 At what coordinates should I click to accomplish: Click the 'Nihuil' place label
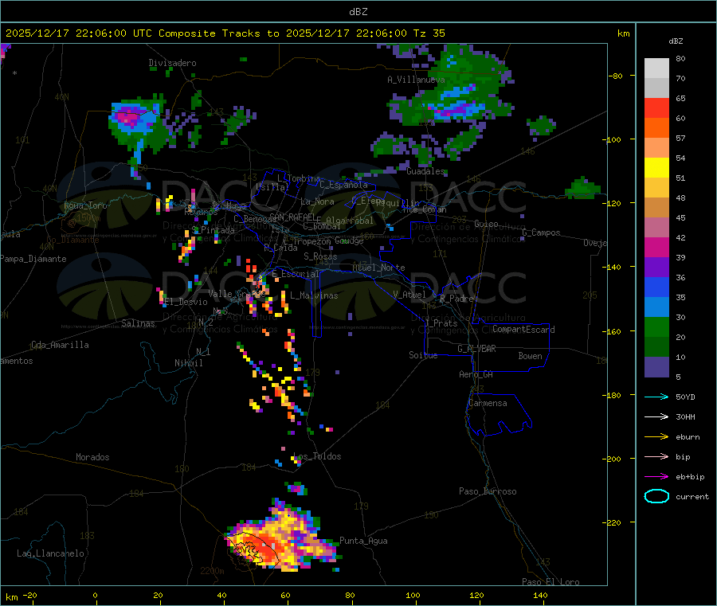pos(188,363)
